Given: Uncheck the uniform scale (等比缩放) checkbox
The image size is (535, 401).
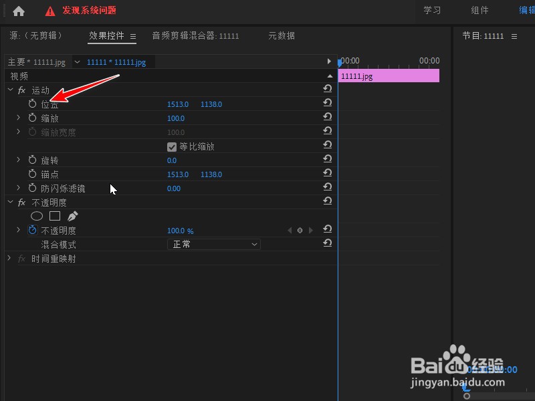Looking at the screenshot, I should 172,147.
